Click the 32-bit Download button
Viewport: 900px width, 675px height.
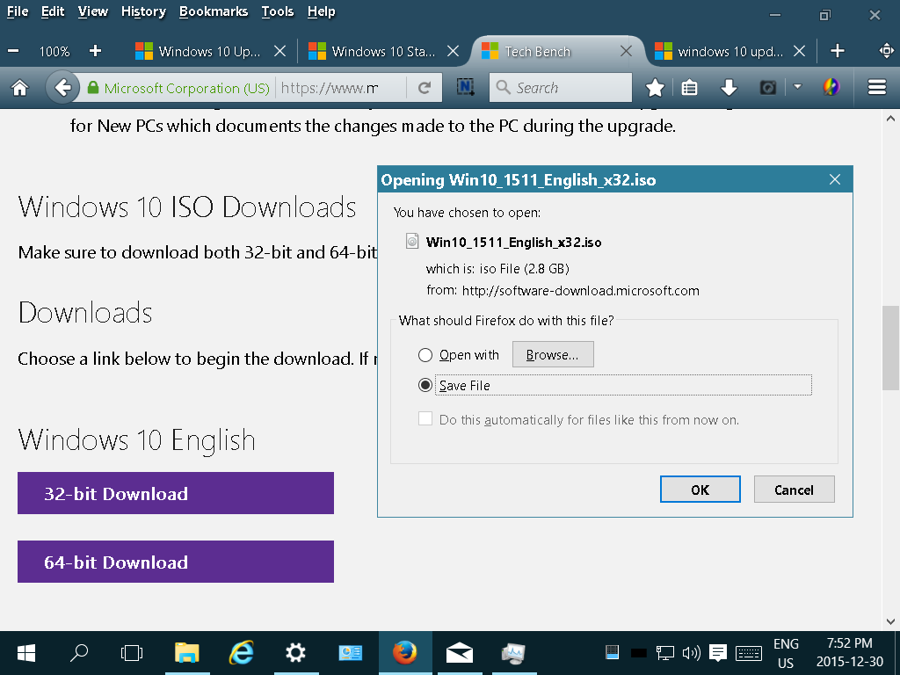[x=176, y=493]
